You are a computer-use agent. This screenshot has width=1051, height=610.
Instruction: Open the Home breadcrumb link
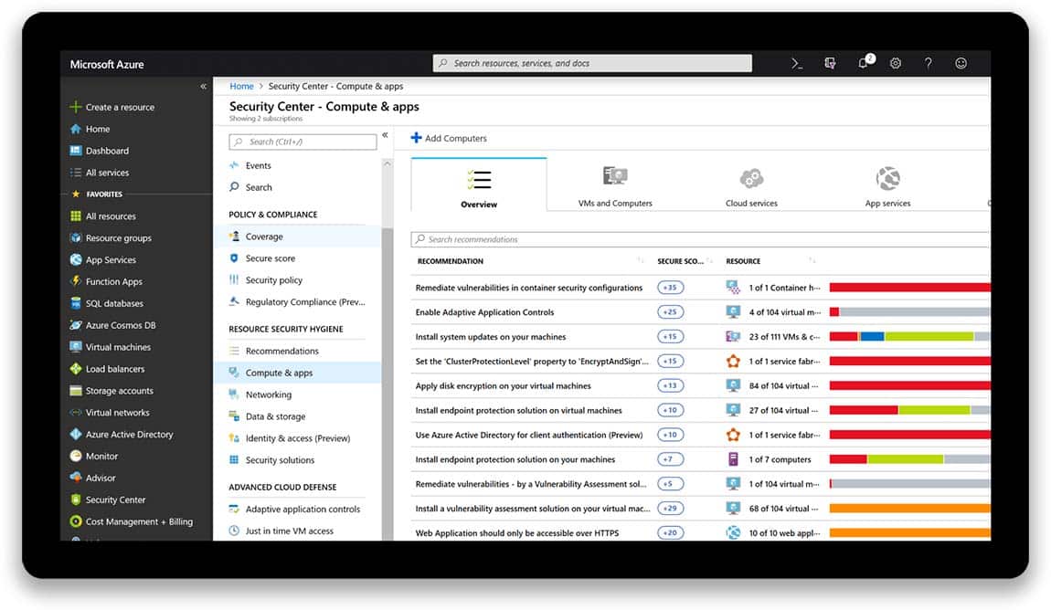coord(240,86)
